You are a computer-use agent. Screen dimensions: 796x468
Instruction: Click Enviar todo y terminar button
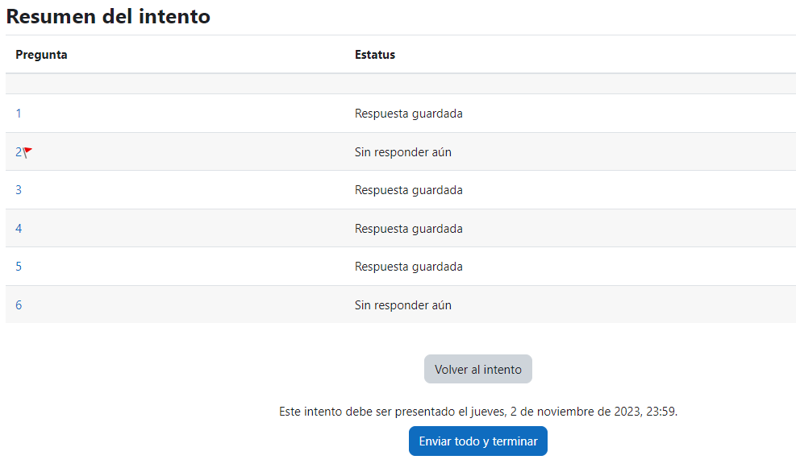point(477,441)
